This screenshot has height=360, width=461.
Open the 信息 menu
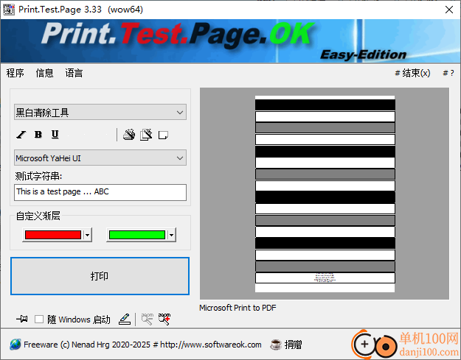point(45,73)
